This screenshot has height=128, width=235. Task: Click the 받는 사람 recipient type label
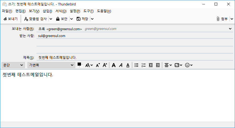27,36
